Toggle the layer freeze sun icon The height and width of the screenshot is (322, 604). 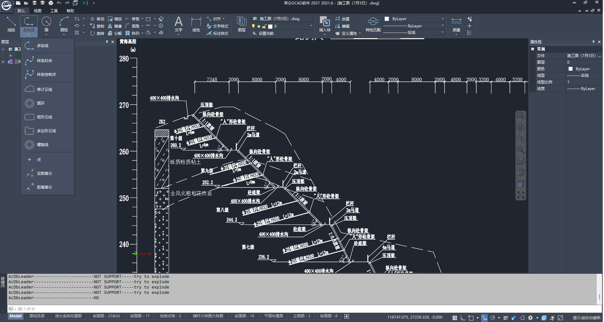(x=259, y=26)
